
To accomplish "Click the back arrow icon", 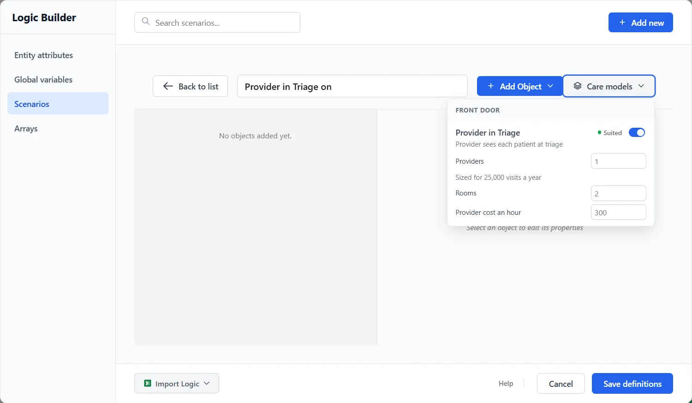I will (168, 86).
